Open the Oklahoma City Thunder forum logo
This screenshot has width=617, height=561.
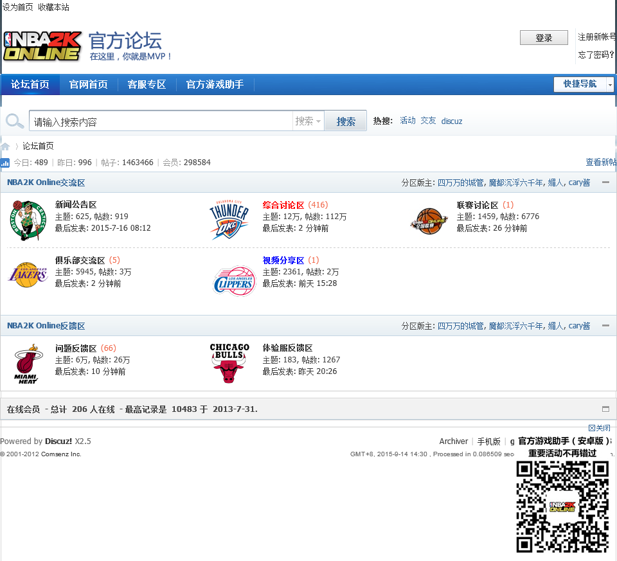click(x=229, y=220)
